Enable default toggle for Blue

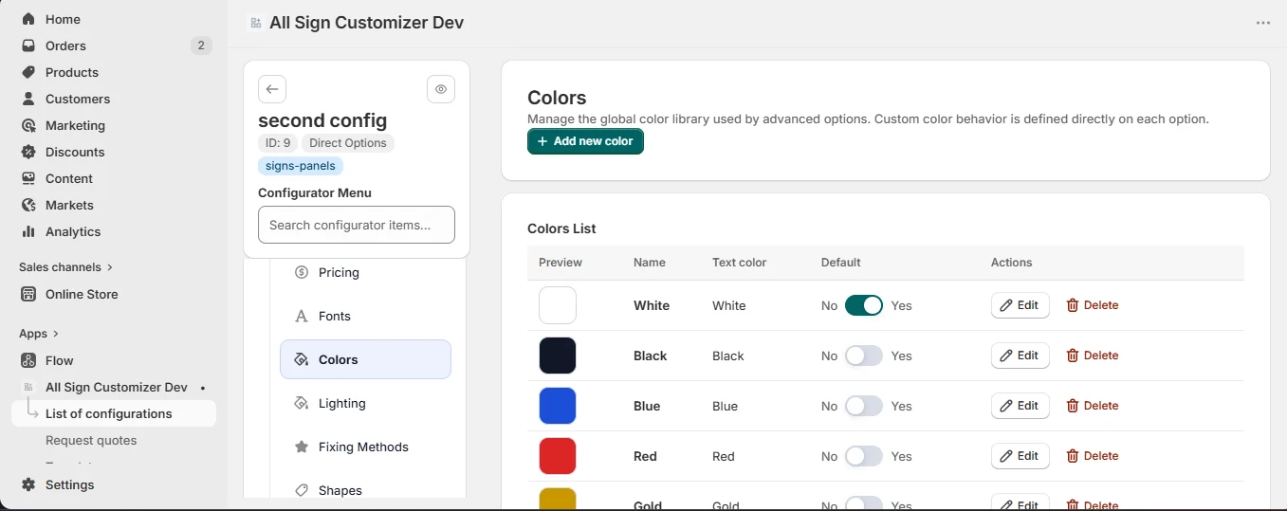864,406
